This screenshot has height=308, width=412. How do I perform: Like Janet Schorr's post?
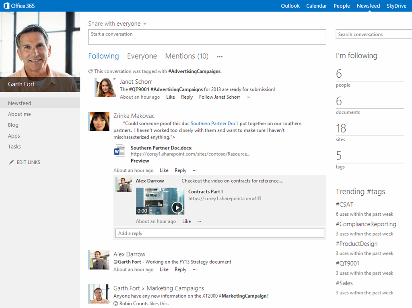(171, 97)
